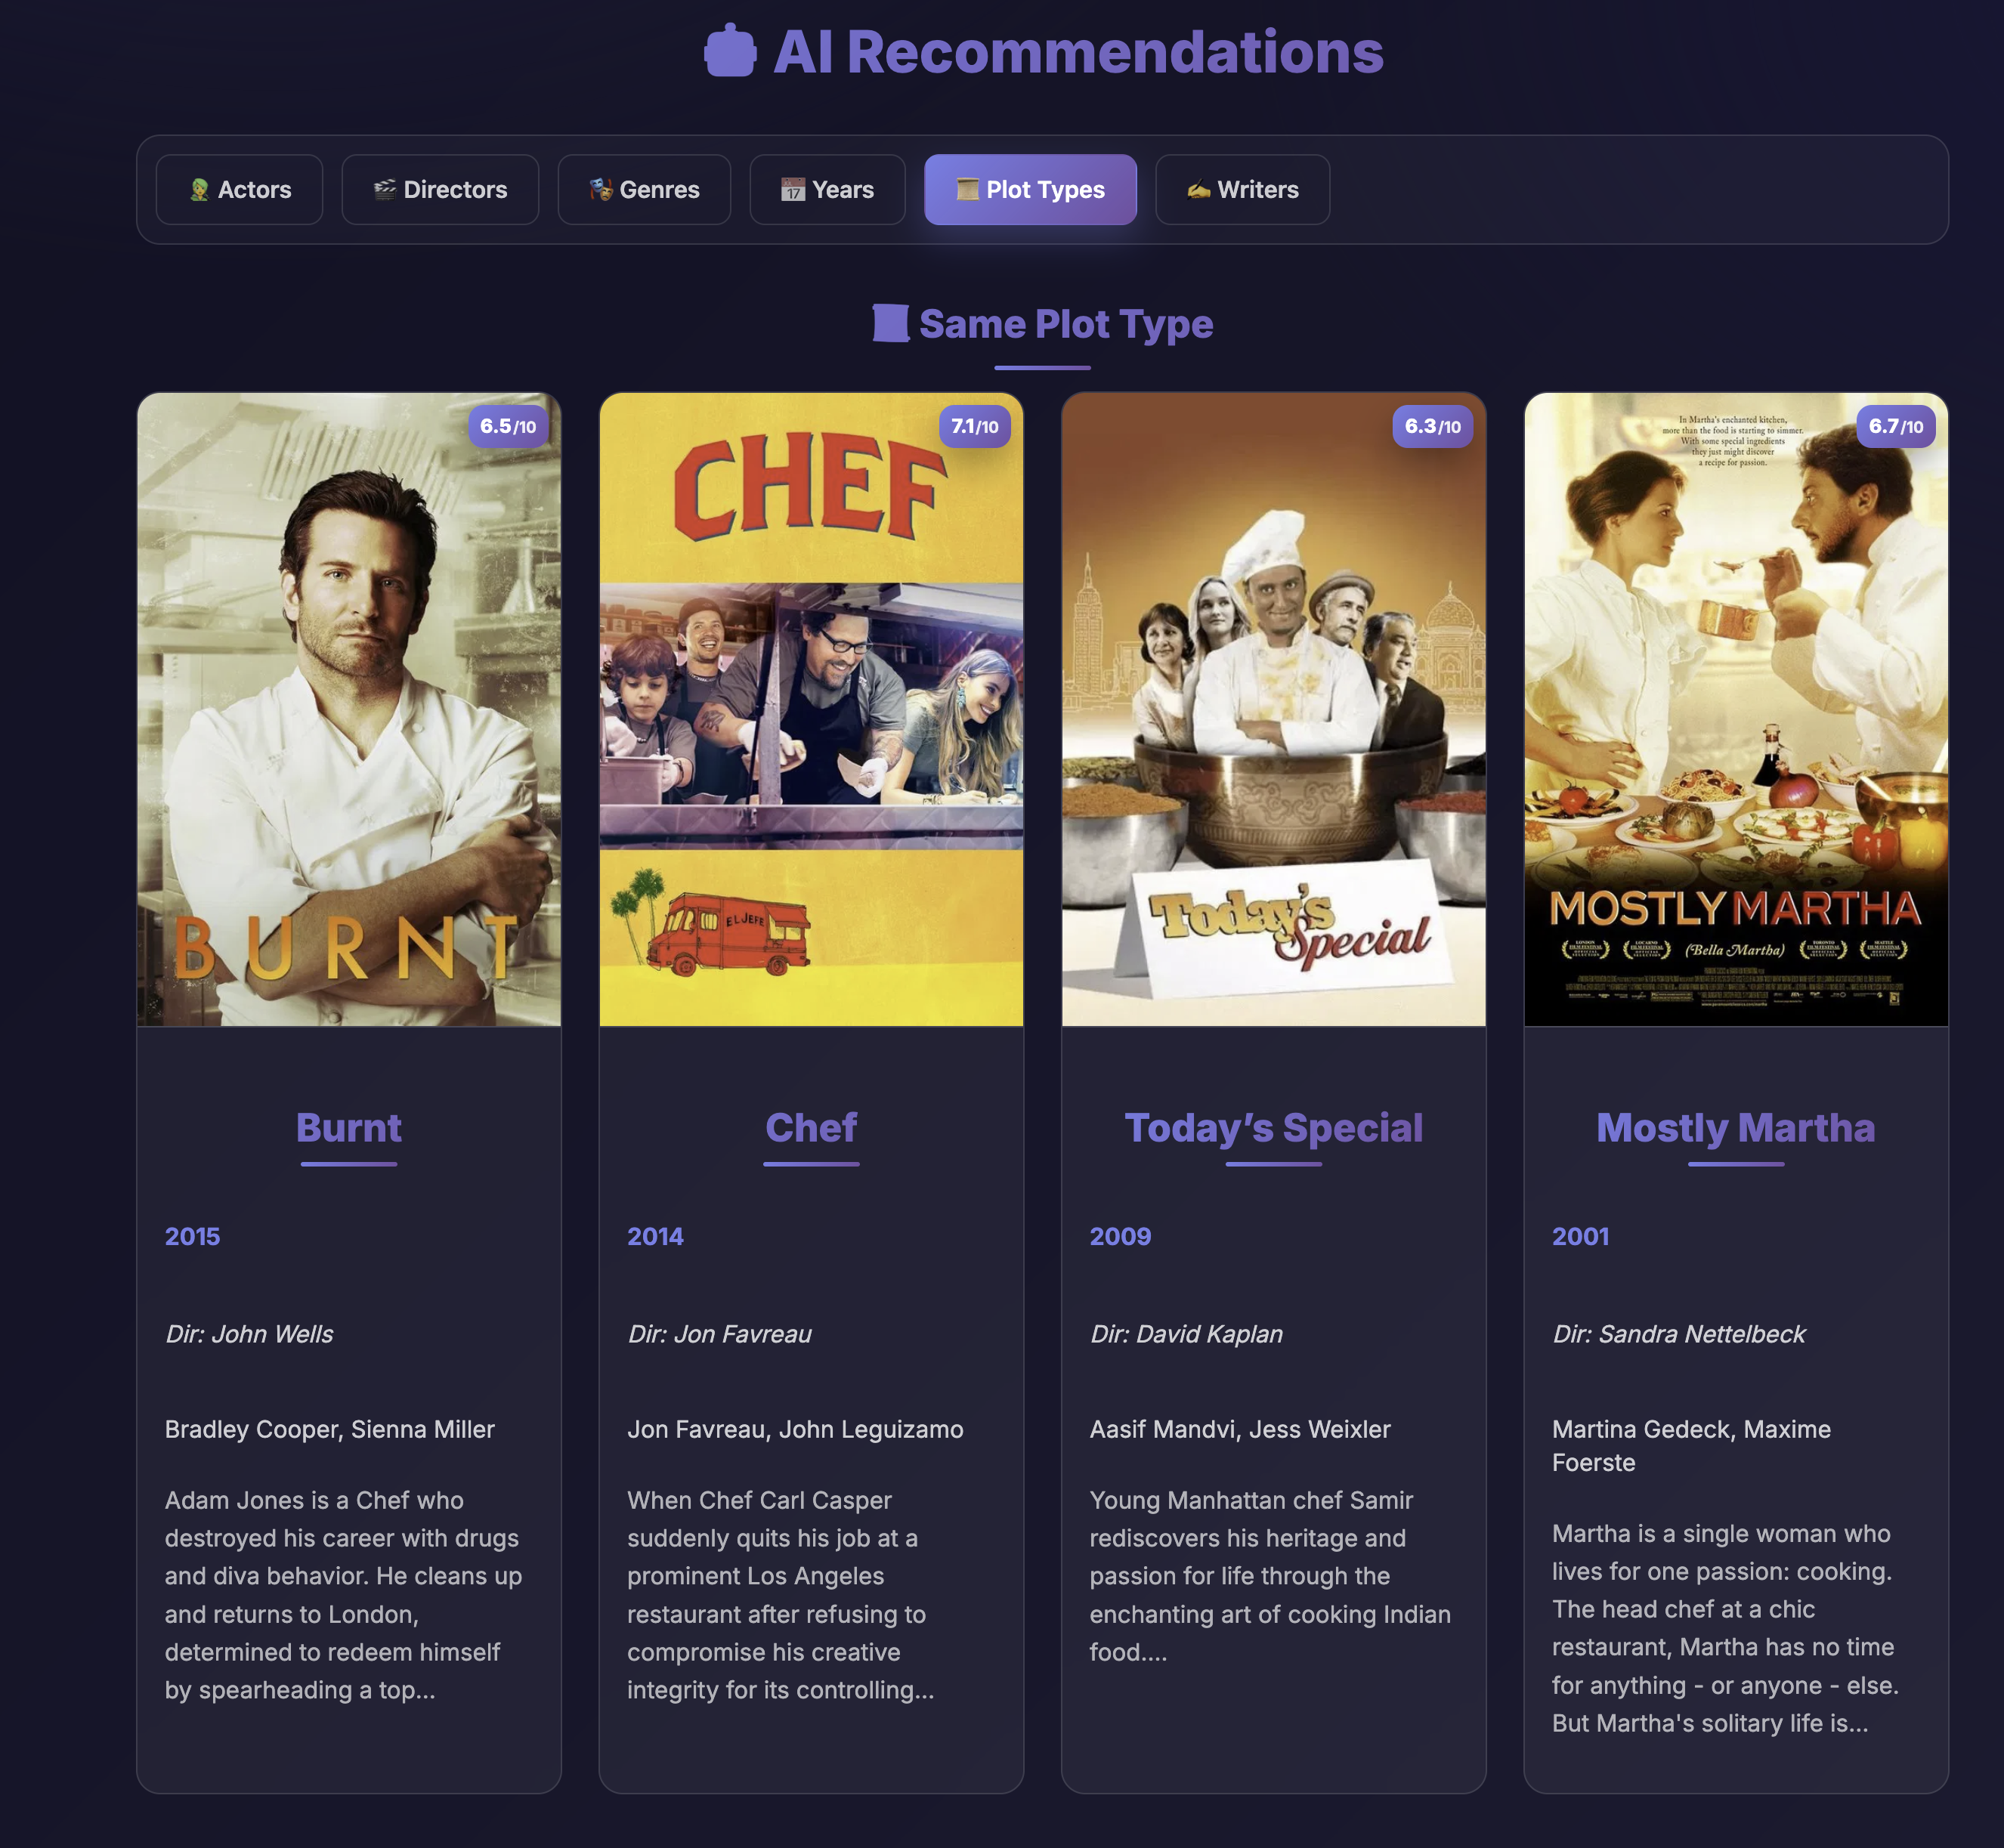This screenshot has width=2004, height=1848.
Task: Click the active Plot Types tab
Action: (1030, 190)
